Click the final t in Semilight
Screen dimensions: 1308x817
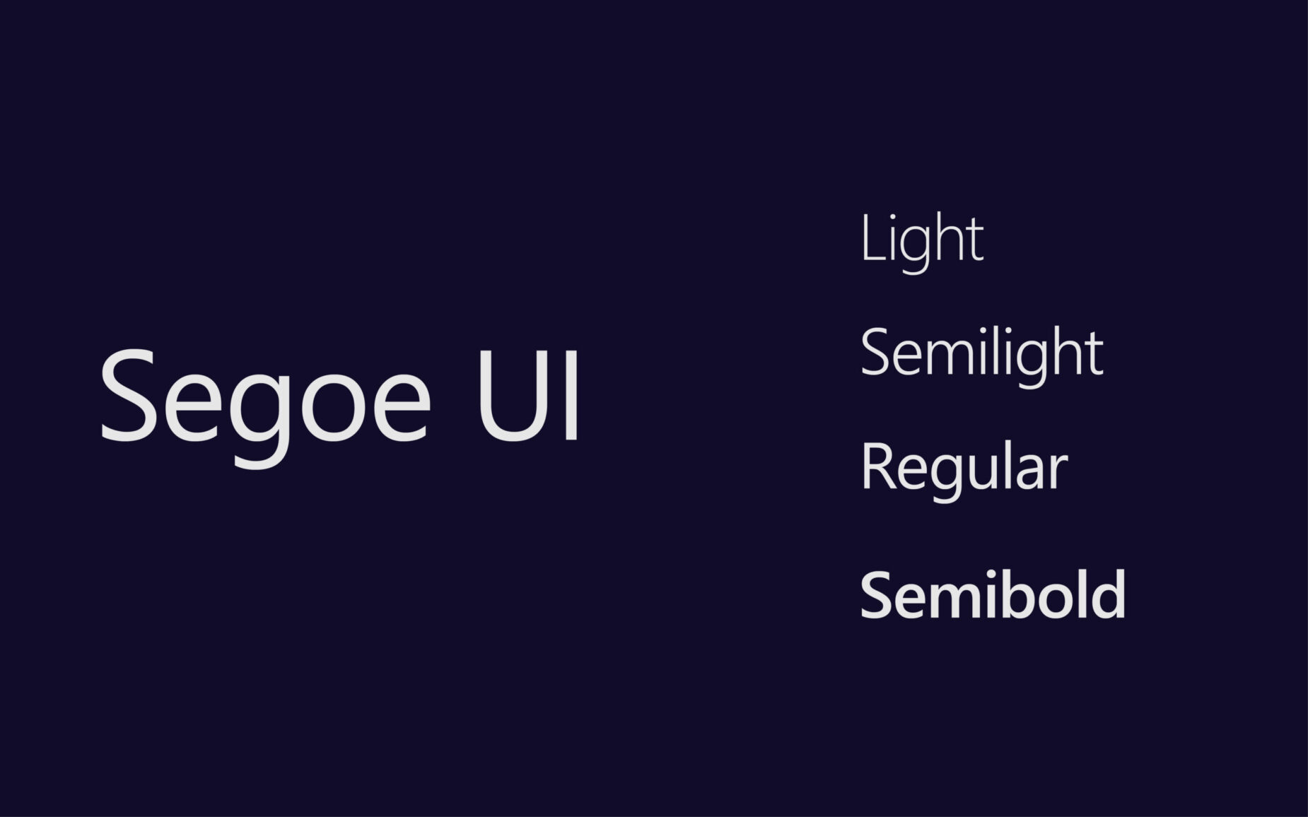click(1094, 356)
